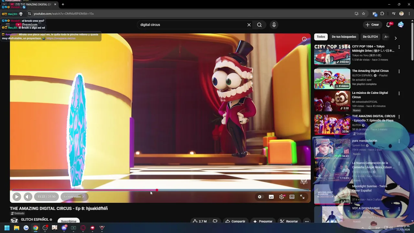Click the video progress bar

[x=160, y=190]
